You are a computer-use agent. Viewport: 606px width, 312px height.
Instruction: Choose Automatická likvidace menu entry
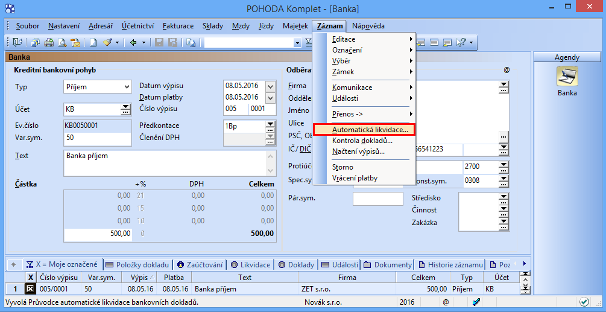[x=364, y=130]
